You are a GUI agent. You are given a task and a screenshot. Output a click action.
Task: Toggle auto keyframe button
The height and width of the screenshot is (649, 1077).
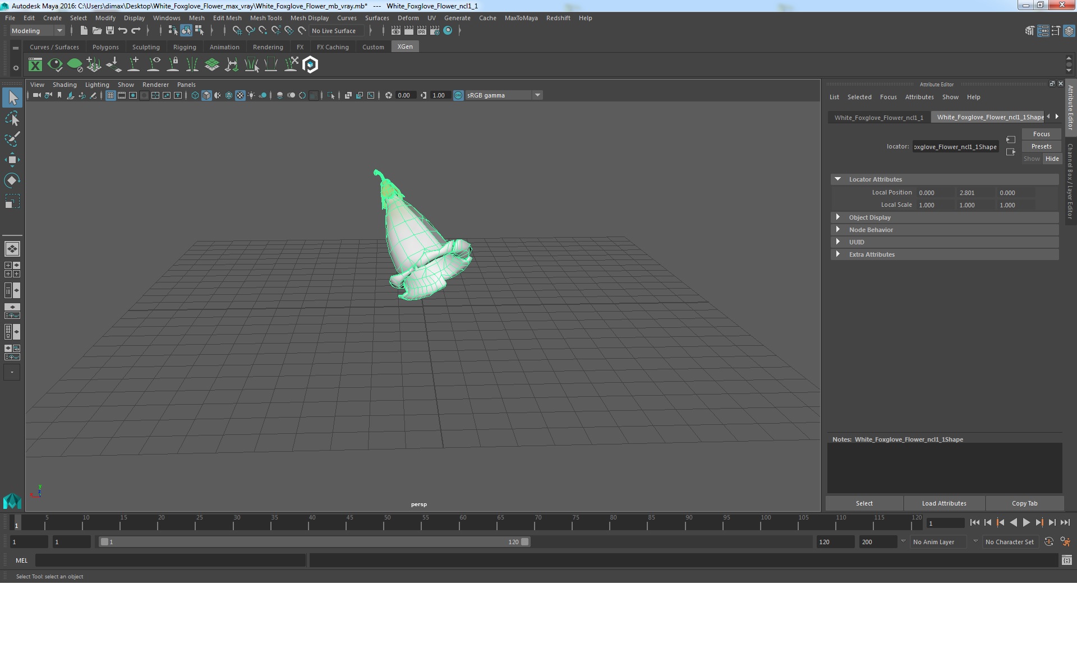pyautogui.click(x=1048, y=542)
